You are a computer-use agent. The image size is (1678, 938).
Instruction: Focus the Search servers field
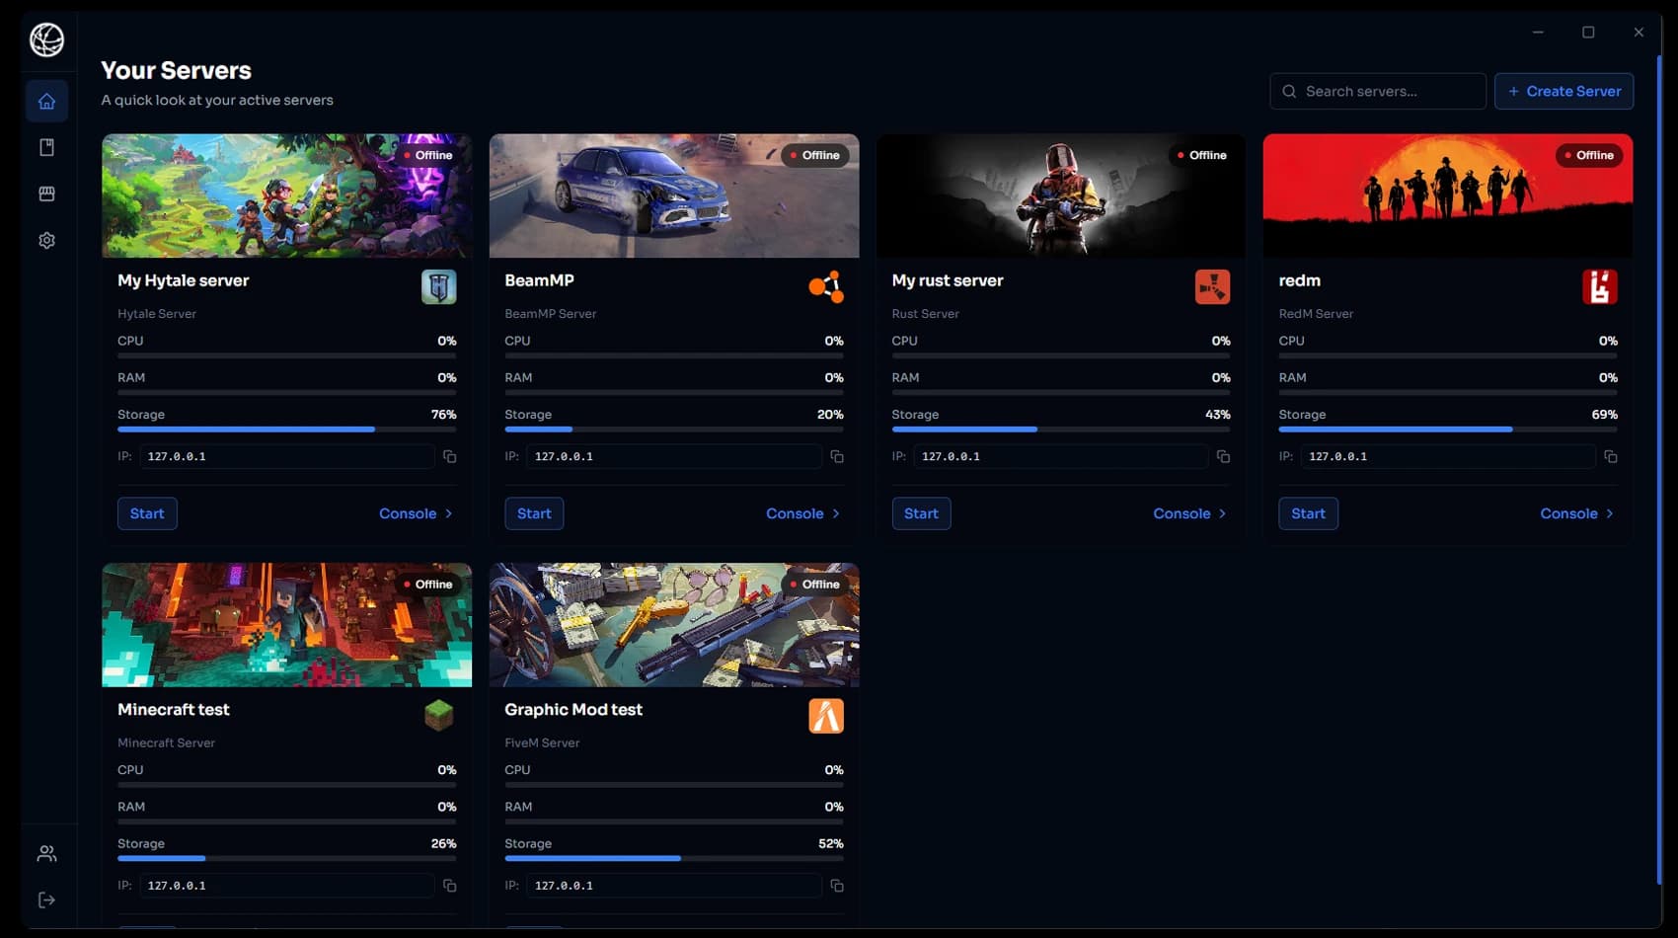(1378, 91)
